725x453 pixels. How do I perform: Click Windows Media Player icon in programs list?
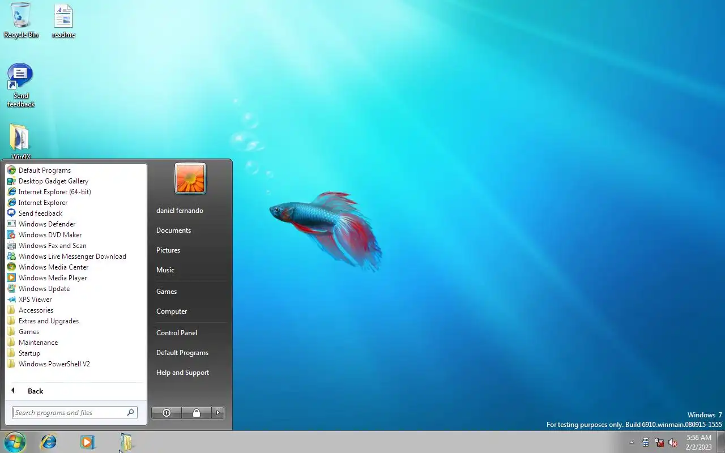pos(11,278)
